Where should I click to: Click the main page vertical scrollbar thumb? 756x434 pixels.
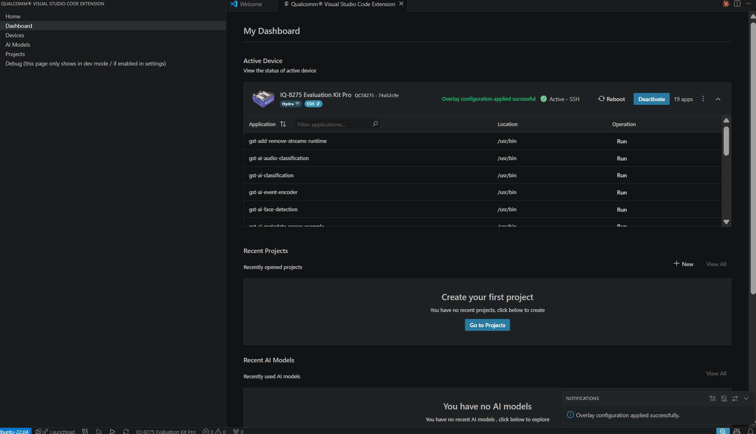(x=753, y=158)
